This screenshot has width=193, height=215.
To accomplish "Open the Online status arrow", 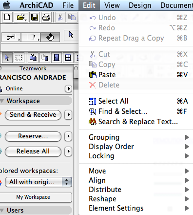I will coord(69,89).
